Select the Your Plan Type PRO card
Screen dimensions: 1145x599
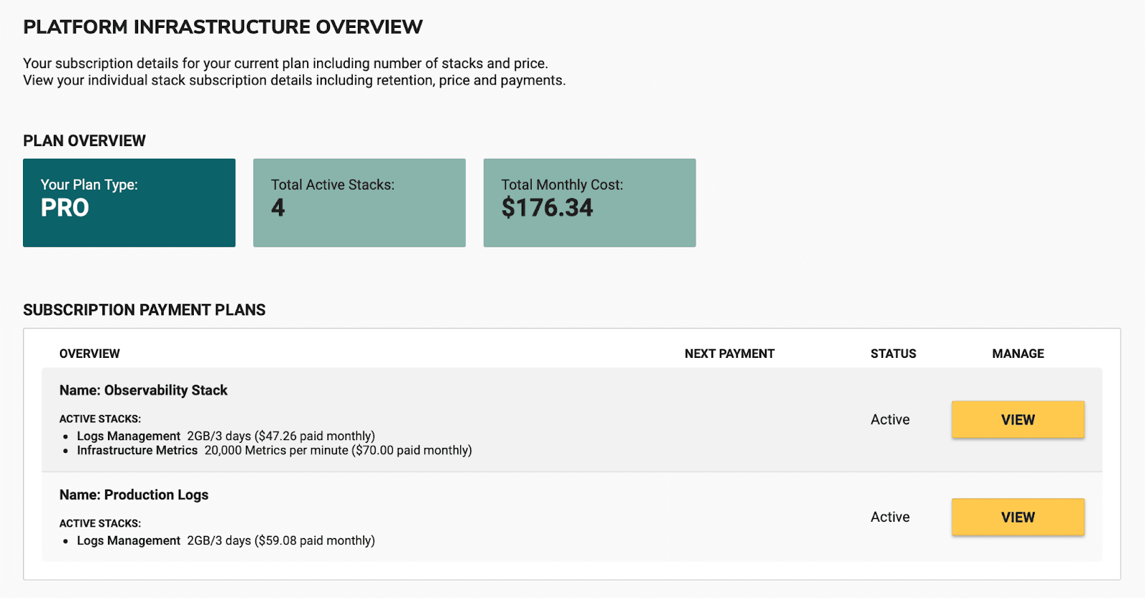tap(129, 203)
